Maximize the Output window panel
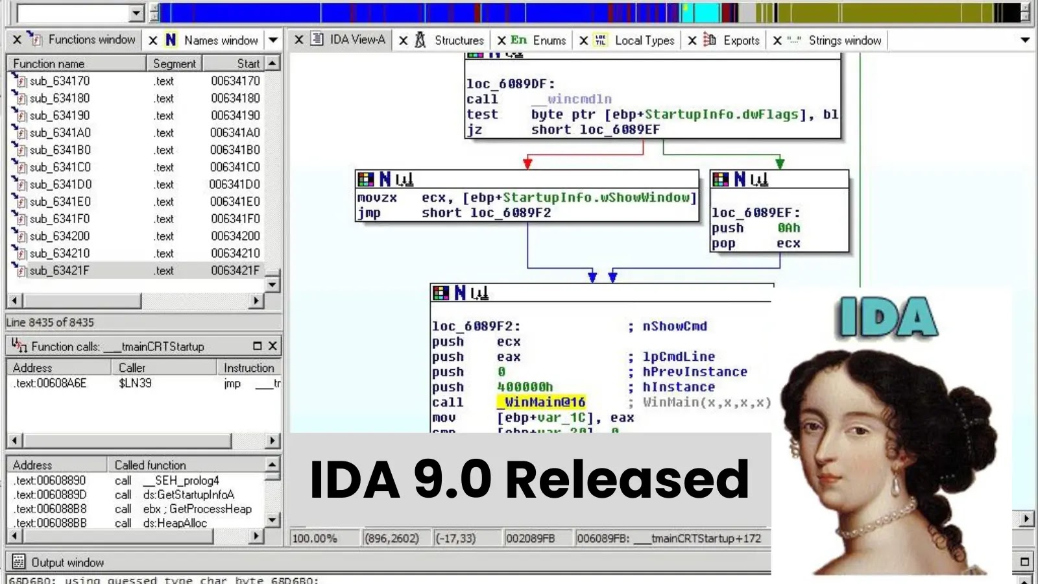Image resolution: width=1038 pixels, height=584 pixels. [1025, 562]
